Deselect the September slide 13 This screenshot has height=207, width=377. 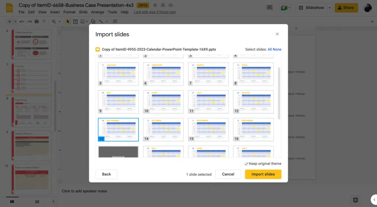(x=118, y=130)
